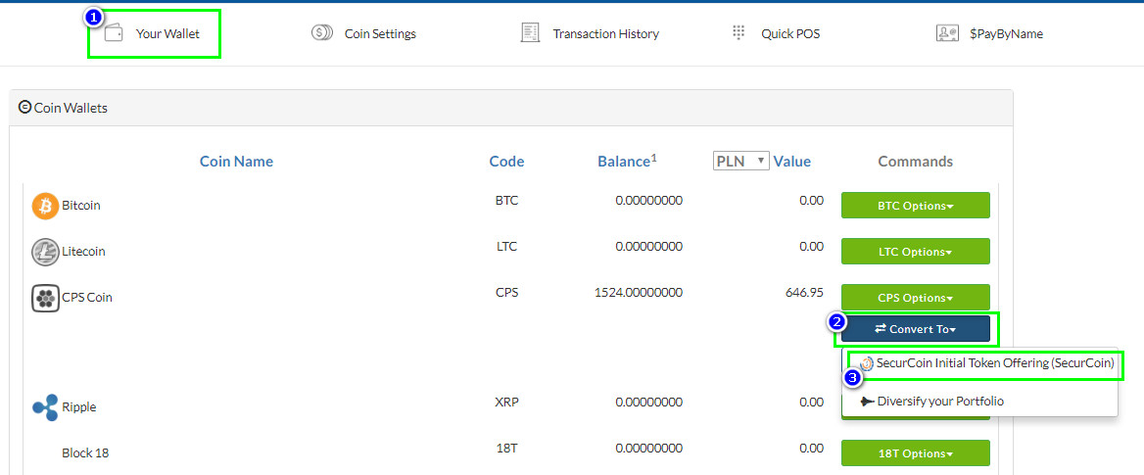The height and width of the screenshot is (475, 1144).
Task: Sort by the Coin Name column header
Action: point(236,162)
